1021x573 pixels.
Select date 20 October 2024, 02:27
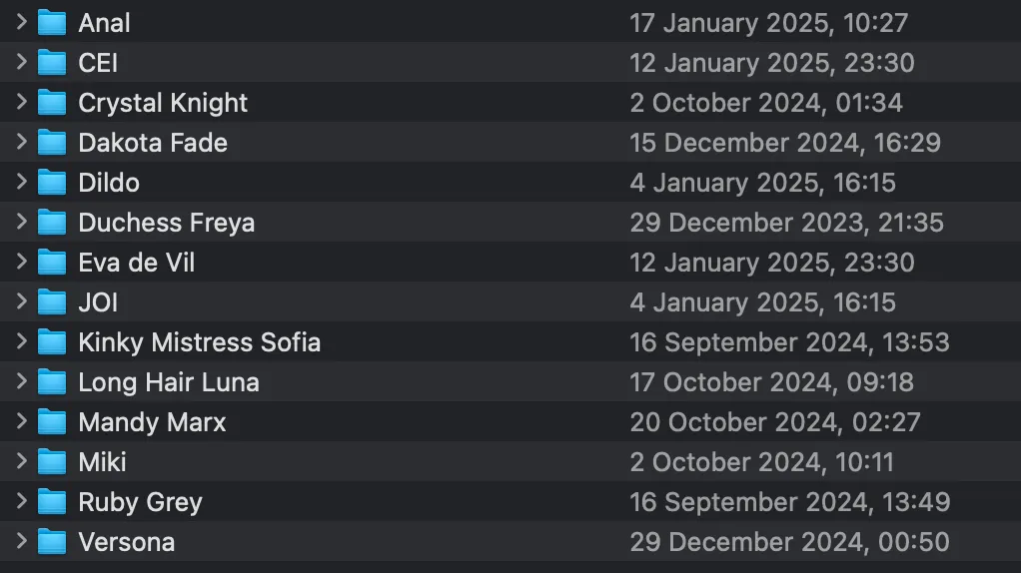pyautogui.click(x=775, y=422)
